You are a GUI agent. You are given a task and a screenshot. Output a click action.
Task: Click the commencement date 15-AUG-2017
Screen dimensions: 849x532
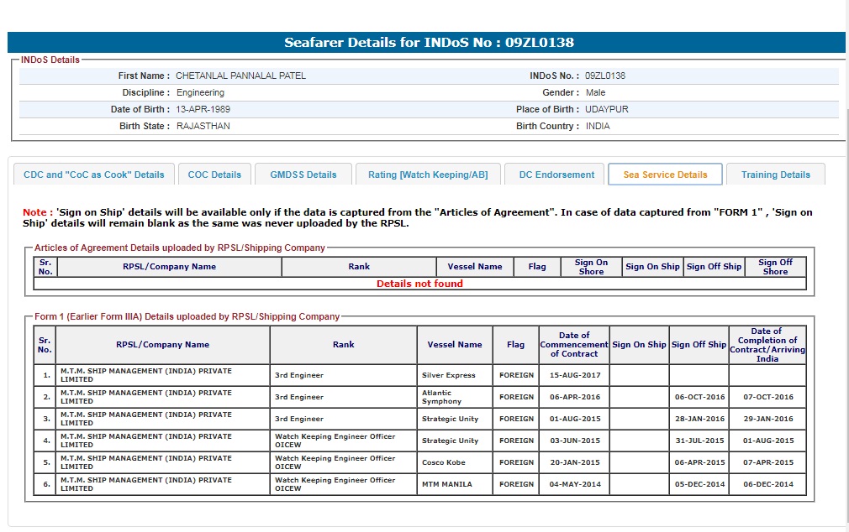click(573, 375)
